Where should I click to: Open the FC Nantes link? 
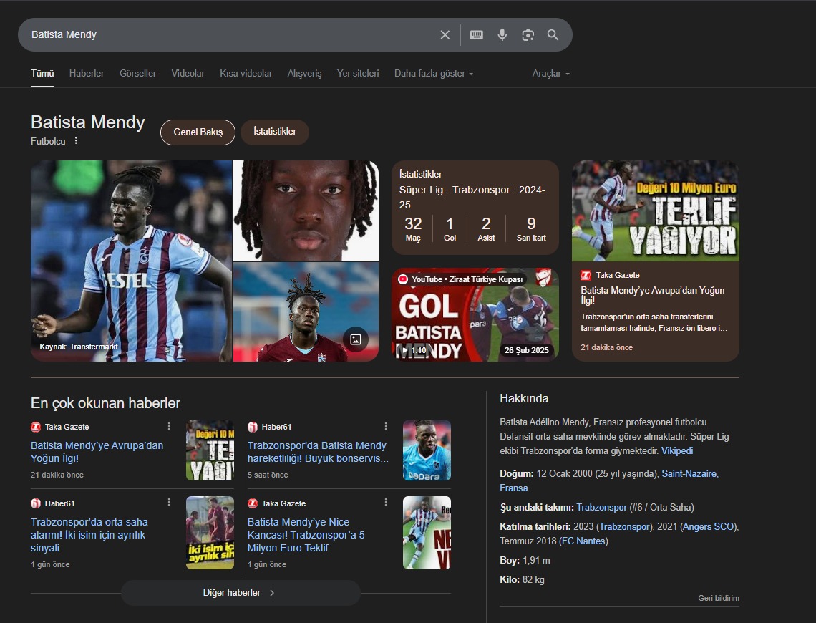583,541
